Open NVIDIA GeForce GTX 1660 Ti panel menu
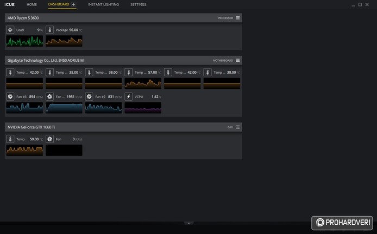This screenshot has height=234, width=377. [238, 127]
